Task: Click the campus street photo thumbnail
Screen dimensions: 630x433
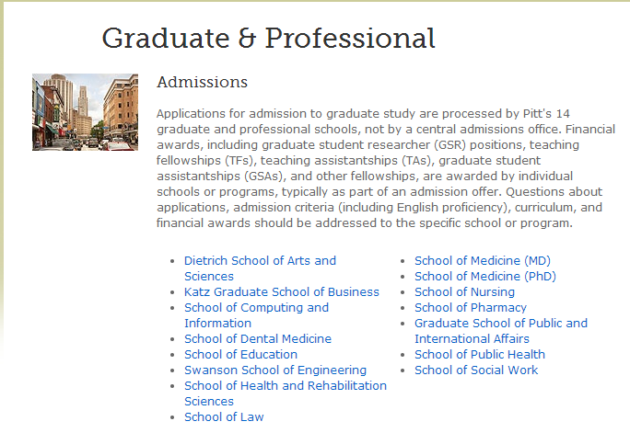Action: [x=85, y=112]
